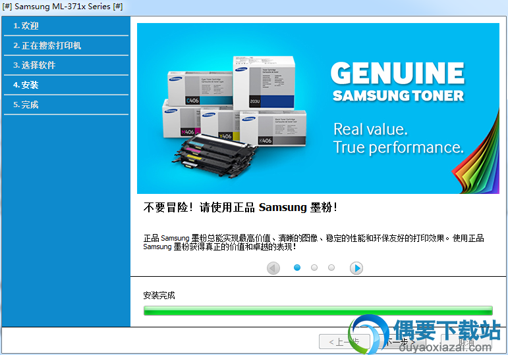
Task: Go to step 1 欢迎
Action: pos(66,26)
